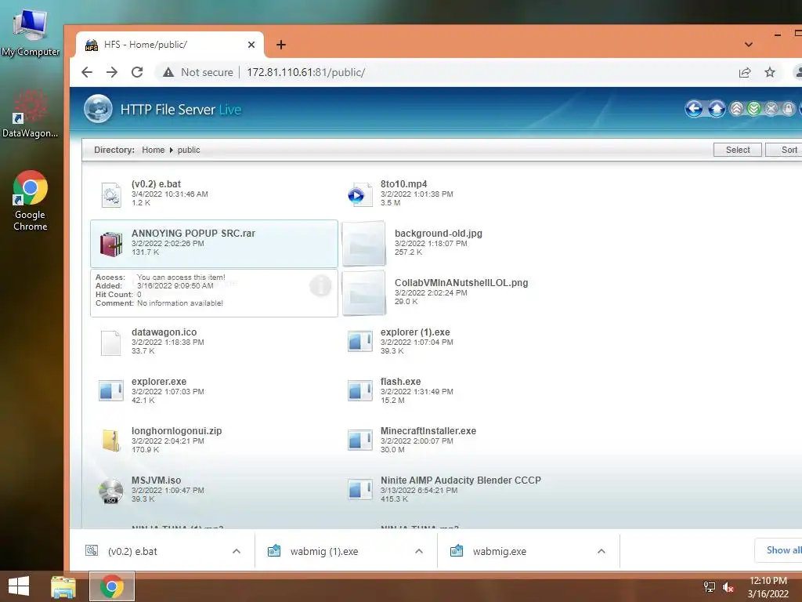Click the MinecraftInstaller.exe program icon
Image resolution: width=802 pixels, height=602 pixels.
(360, 441)
